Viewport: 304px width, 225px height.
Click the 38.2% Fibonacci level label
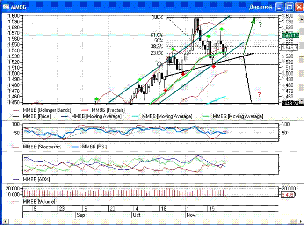pos(157,46)
